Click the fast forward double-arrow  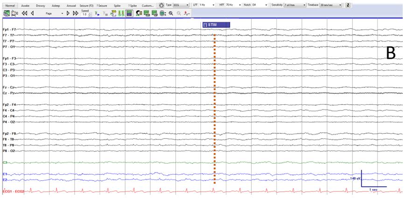point(76,13)
